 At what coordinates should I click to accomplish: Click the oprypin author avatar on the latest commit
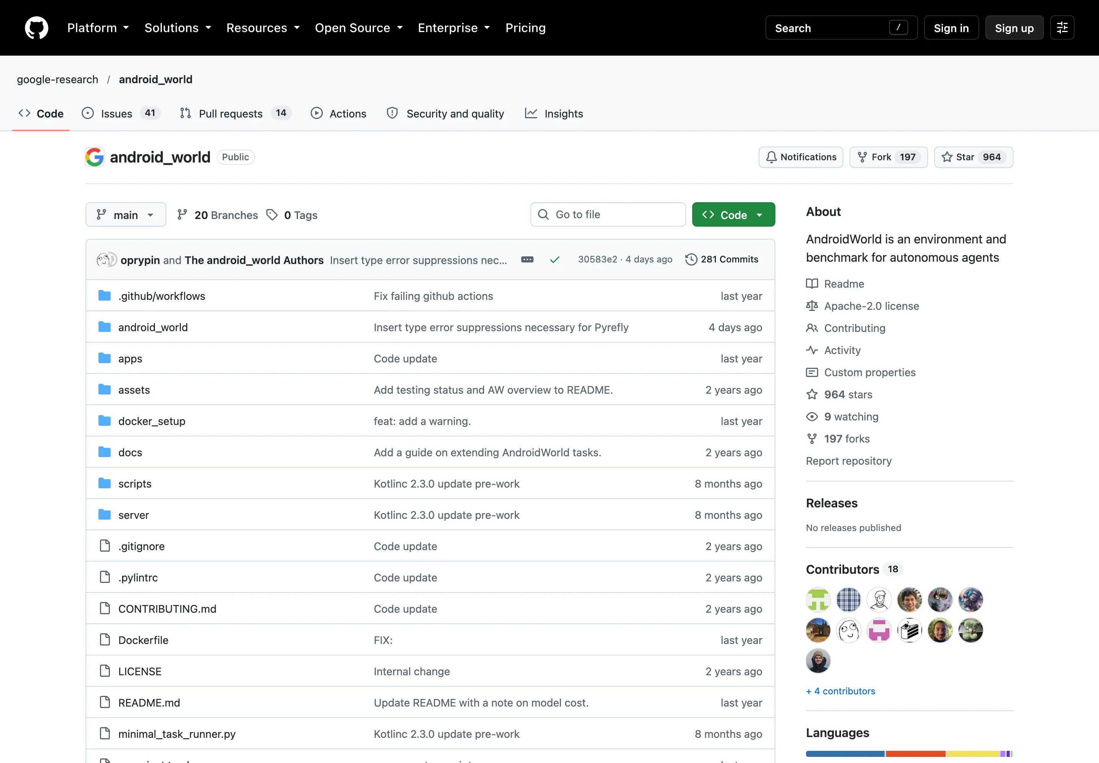(x=103, y=259)
